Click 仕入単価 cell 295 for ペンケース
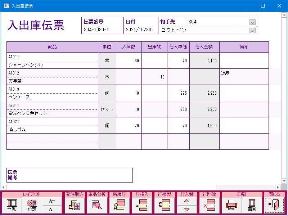 pos(178,93)
